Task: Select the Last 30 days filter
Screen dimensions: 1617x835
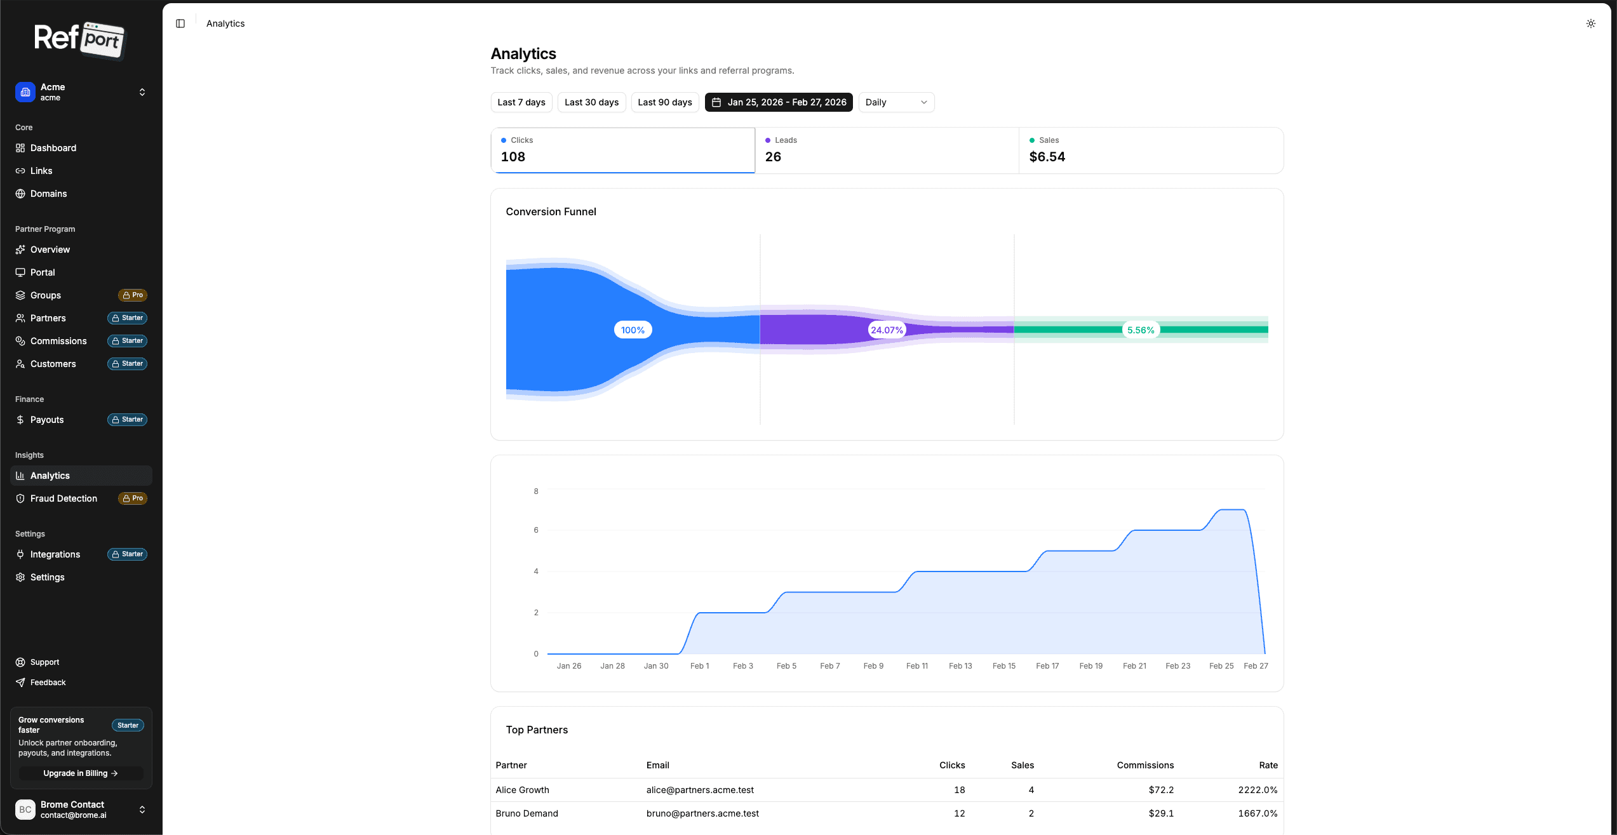Action: click(x=591, y=102)
